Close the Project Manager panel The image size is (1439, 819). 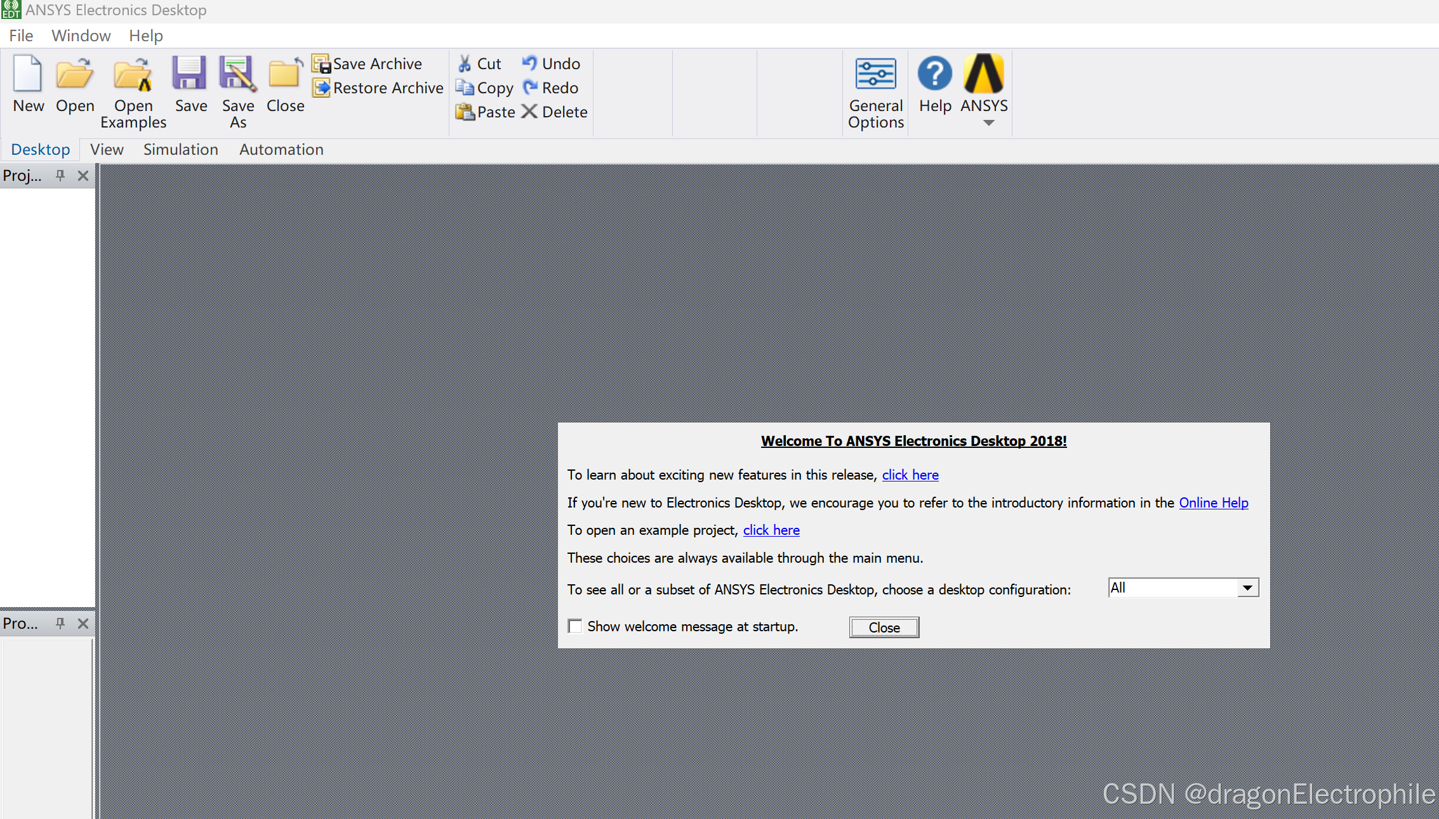83,176
